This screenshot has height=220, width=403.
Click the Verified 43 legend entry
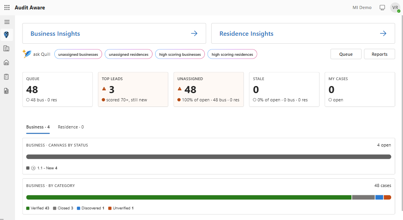pyautogui.click(x=38, y=208)
